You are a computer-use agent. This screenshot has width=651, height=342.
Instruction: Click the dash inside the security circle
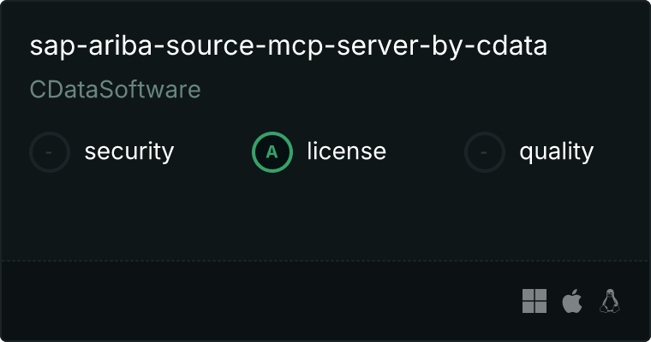pos(50,152)
